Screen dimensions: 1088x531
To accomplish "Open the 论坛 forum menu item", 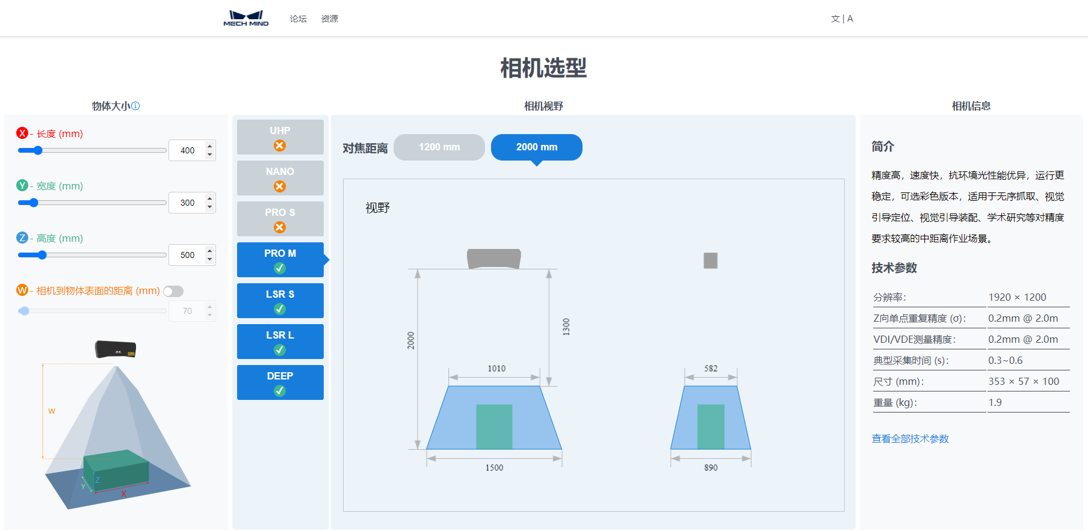I will [x=298, y=19].
